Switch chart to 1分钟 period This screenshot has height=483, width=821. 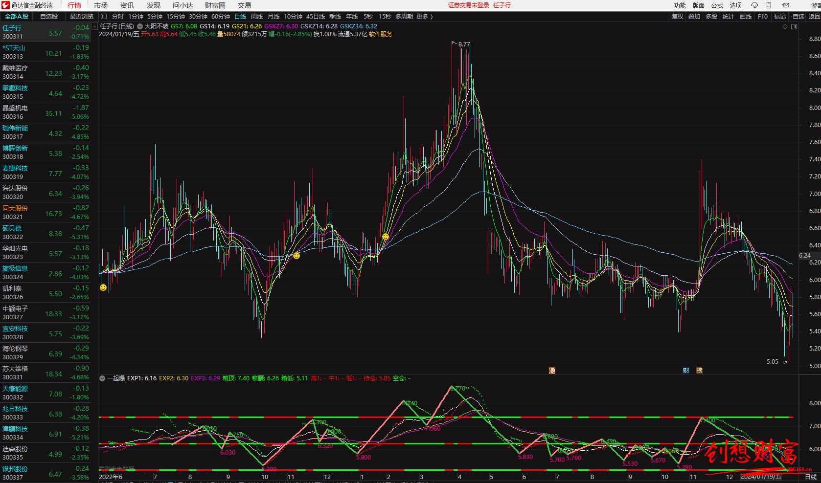click(136, 17)
